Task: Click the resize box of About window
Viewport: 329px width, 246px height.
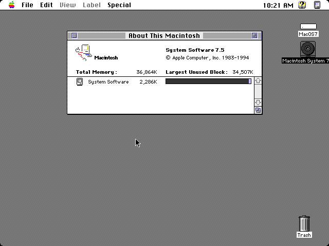Action: tap(258, 110)
